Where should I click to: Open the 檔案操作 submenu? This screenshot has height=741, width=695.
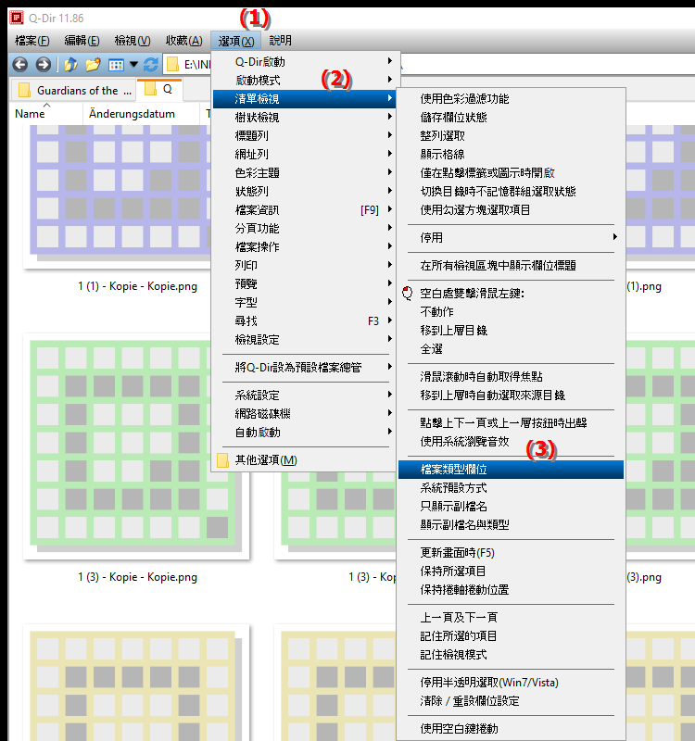[304, 246]
